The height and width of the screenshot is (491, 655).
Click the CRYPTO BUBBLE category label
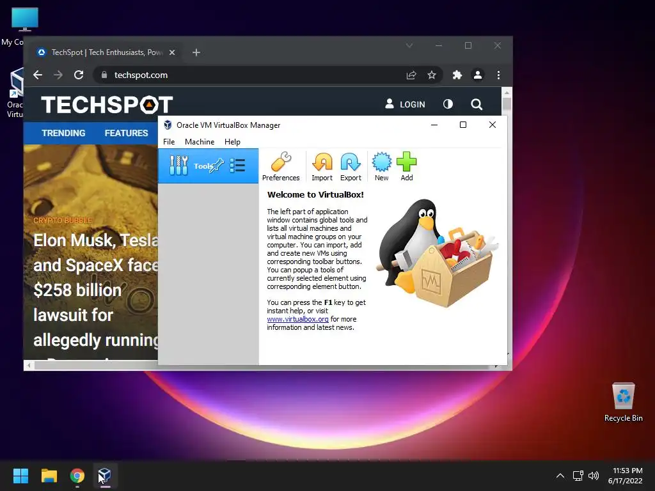point(63,221)
